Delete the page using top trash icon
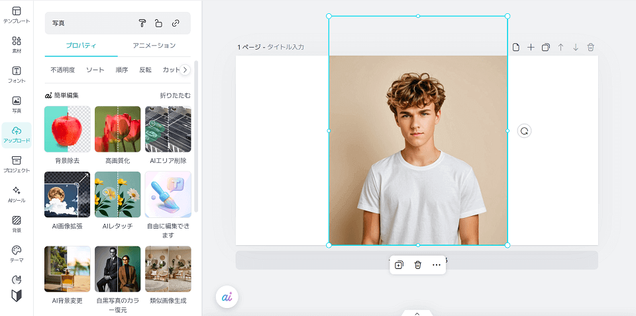The width and height of the screenshot is (636, 316). point(591,47)
